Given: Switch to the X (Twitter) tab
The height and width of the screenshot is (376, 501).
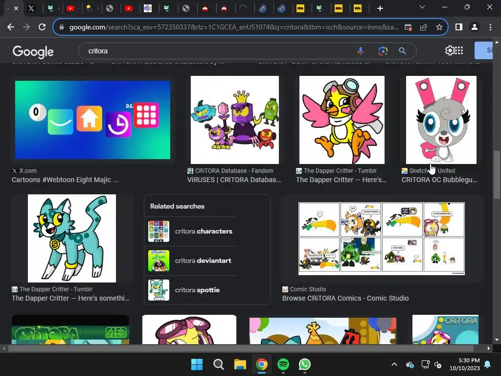Looking at the screenshot, I should pos(31,8).
